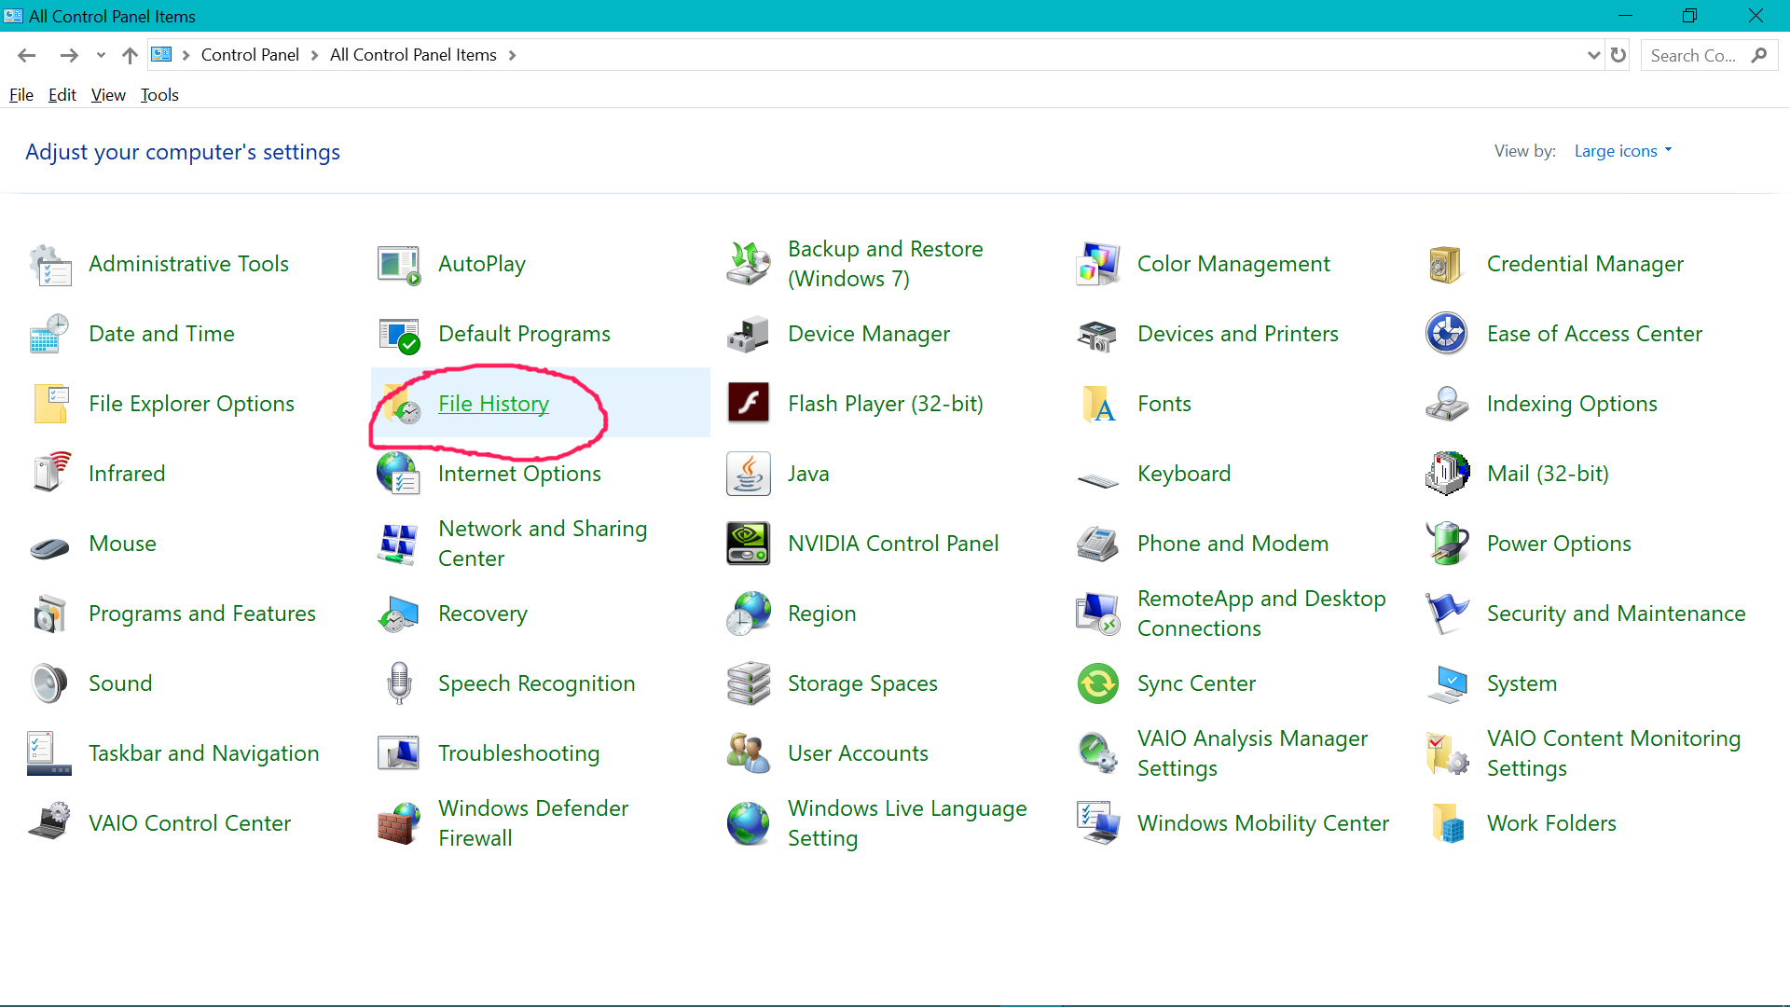Expand the View by Large icons dropdown
Viewport: 1790px width, 1007px height.
click(x=1623, y=151)
